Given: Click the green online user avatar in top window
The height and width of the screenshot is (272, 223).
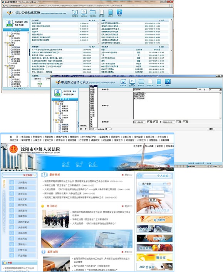Looking at the screenshot, I should [9, 24].
